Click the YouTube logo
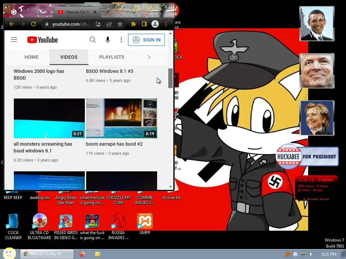Image resolution: width=346 pixels, height=259 pixels. [x=42, y=40]
